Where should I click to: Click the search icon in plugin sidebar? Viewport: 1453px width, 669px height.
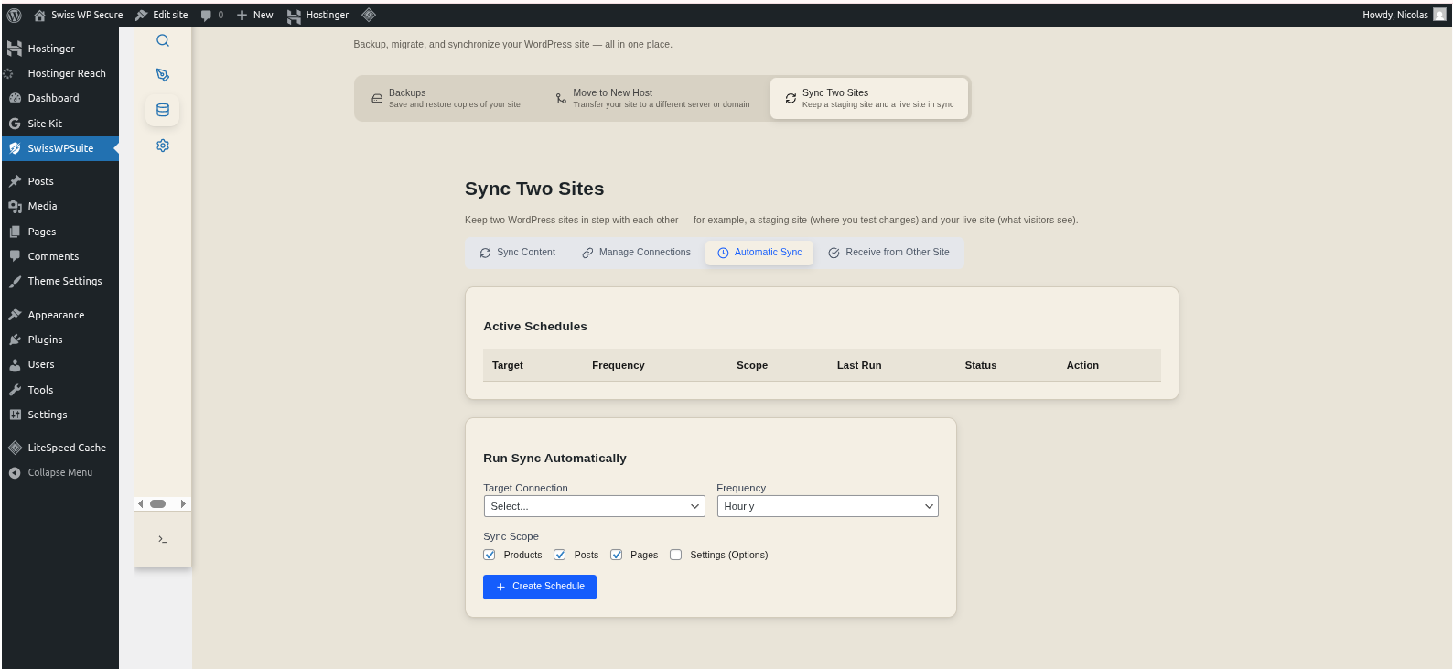click(x=163, y=40)
